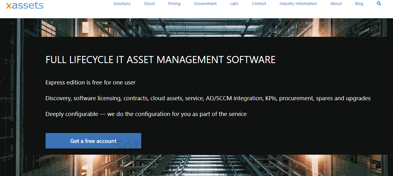Click the Deeply configurable text line
The width and height of the screenshot is (393, 176).
146,114
